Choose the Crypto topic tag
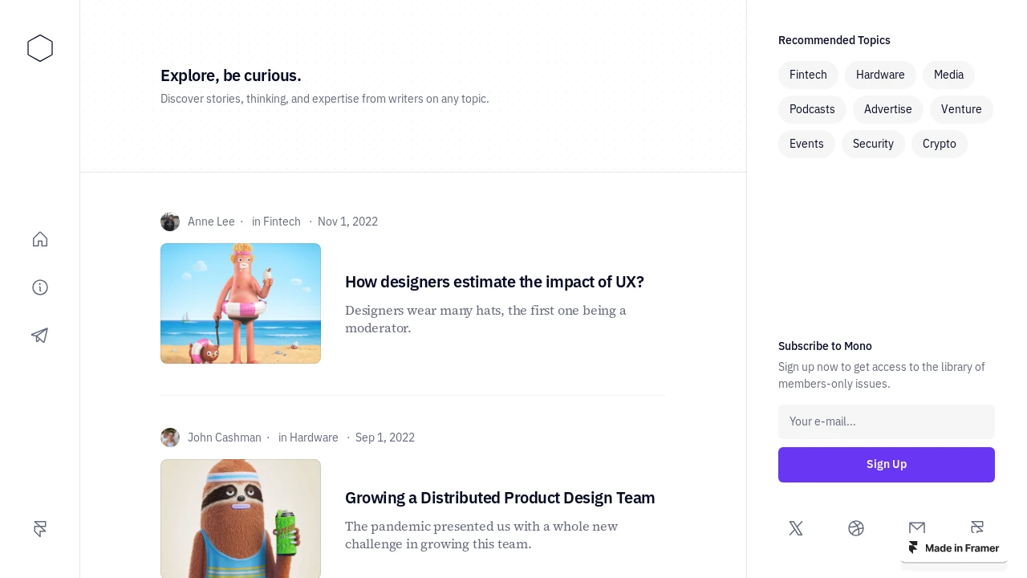 (940, 144)
